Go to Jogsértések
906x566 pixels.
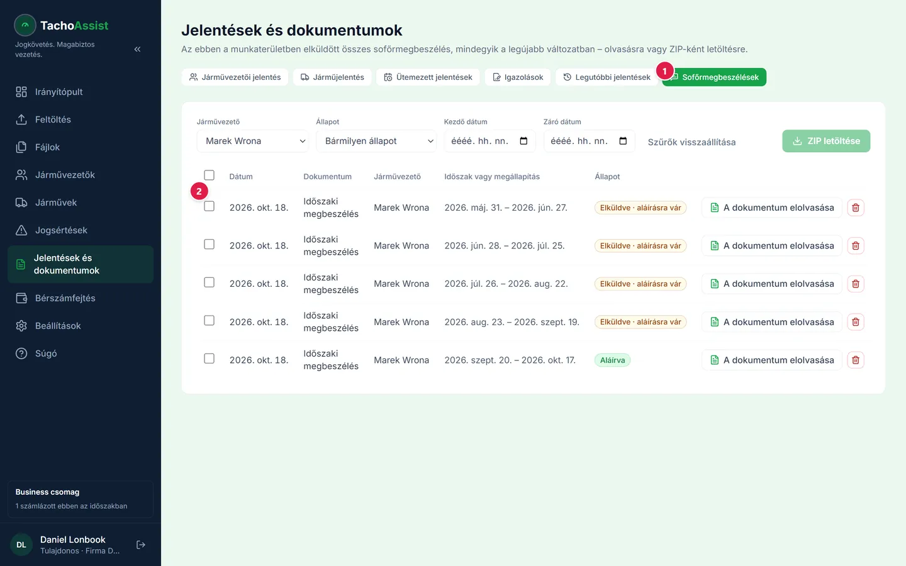[x=81, y=230]
